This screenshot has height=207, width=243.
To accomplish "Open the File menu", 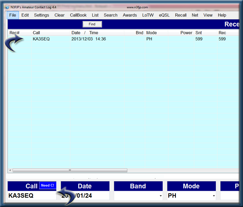I will pos(12,15).
